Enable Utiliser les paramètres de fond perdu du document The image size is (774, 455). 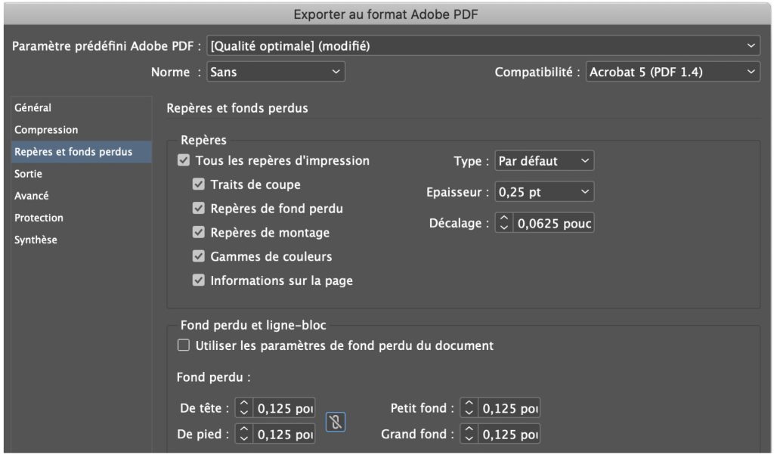(183, 345)
